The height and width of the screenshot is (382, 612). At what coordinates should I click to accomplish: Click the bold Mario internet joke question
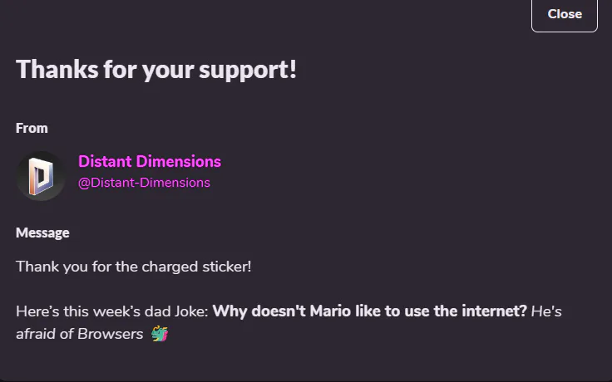370,311
